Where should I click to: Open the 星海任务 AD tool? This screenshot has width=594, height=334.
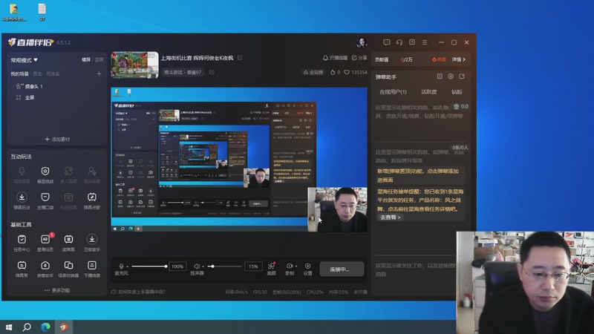pos(45,243)
